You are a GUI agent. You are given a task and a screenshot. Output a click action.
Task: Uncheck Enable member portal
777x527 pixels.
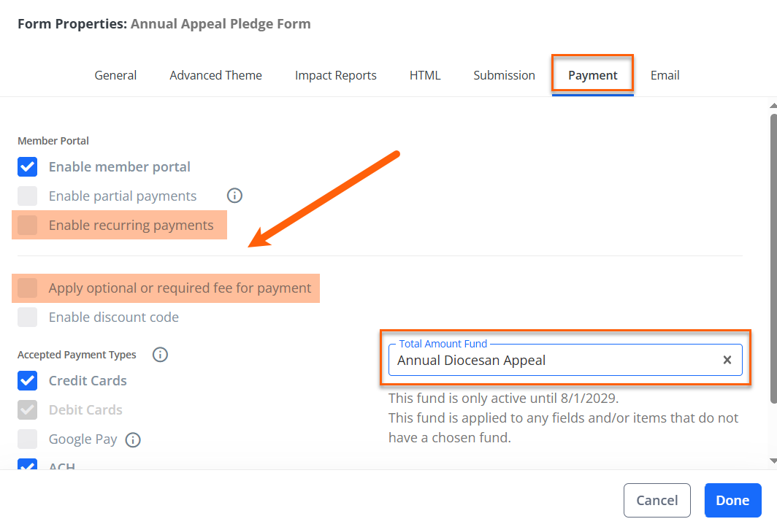pyautogui.click(x=27, y=167)
